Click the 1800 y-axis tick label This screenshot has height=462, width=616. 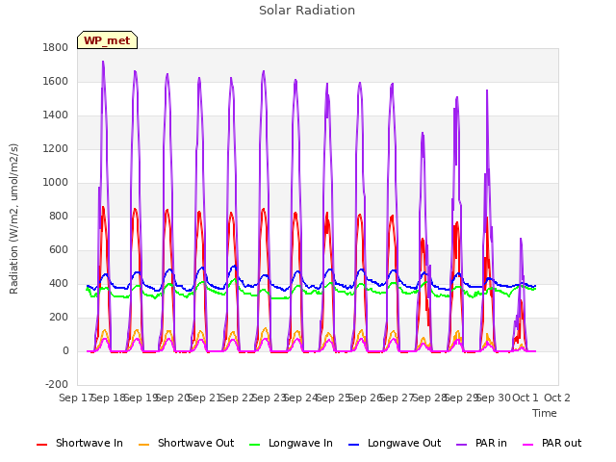tap(56, 47)
